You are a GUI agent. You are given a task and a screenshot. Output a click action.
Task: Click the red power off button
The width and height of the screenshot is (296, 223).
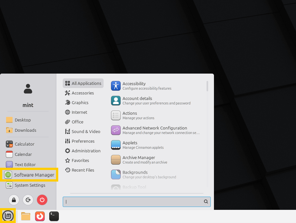point(42,200)
